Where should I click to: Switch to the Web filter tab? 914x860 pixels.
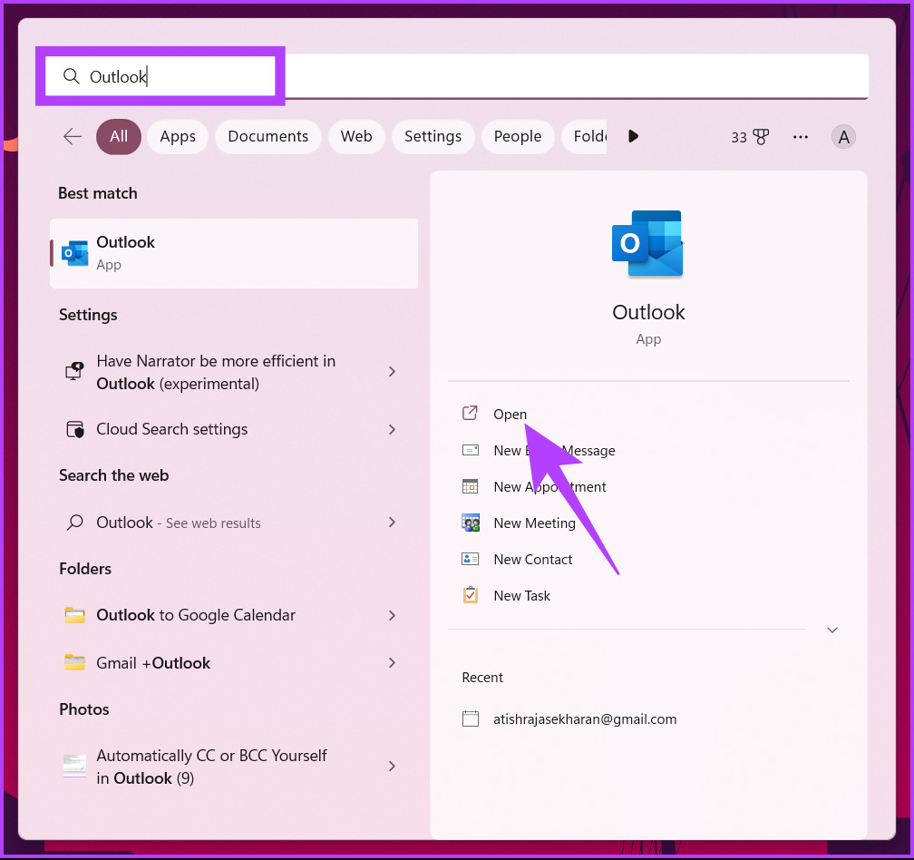click(x=356, y=136)
